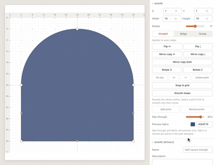
Task: Collapse the SHAPE DETAILS section
Action: tap(163, 142)
